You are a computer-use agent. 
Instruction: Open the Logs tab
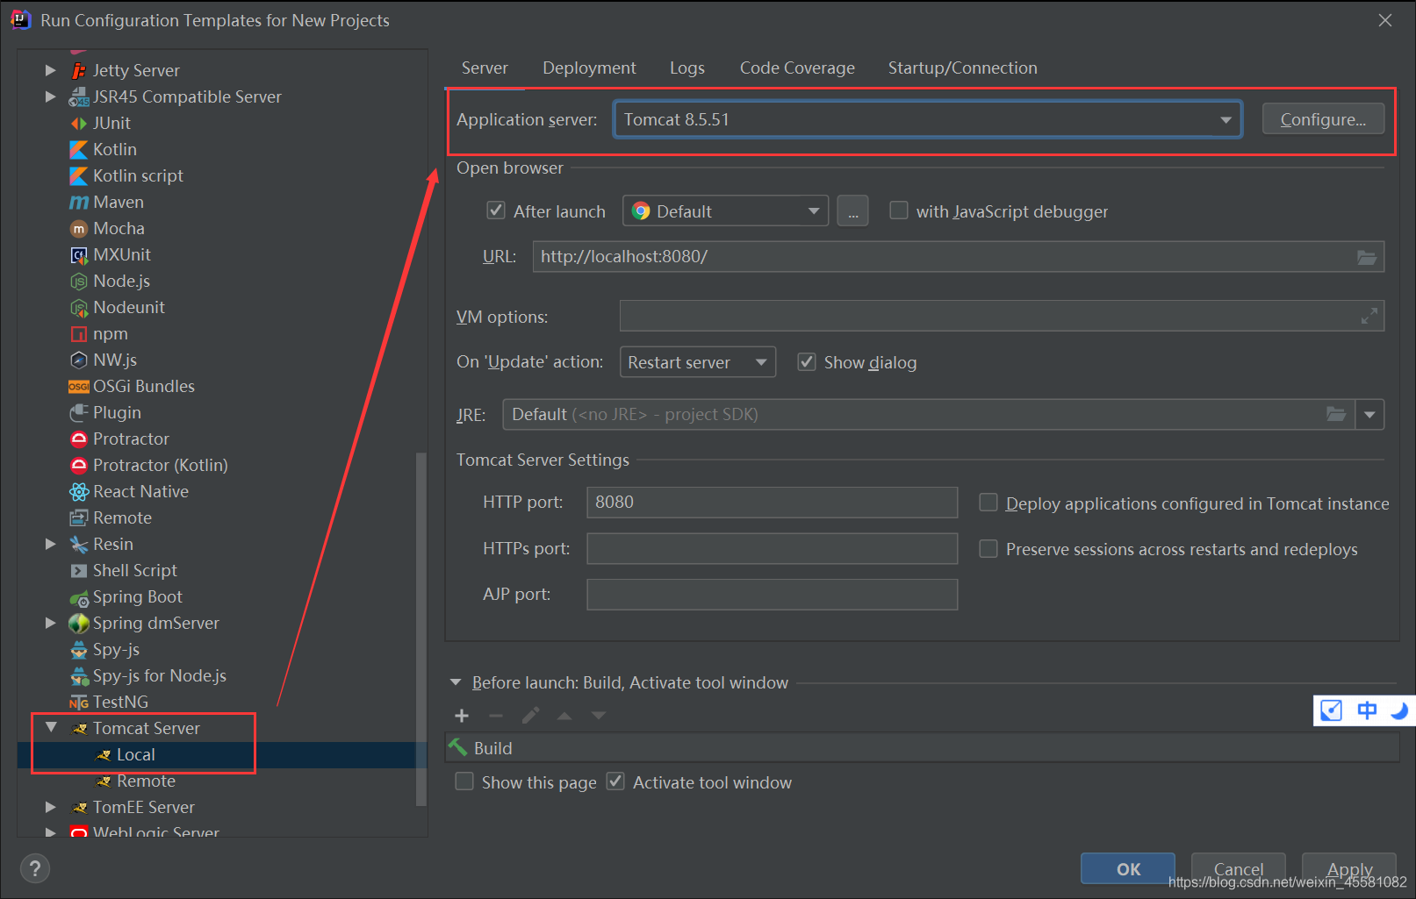point(687,68)
